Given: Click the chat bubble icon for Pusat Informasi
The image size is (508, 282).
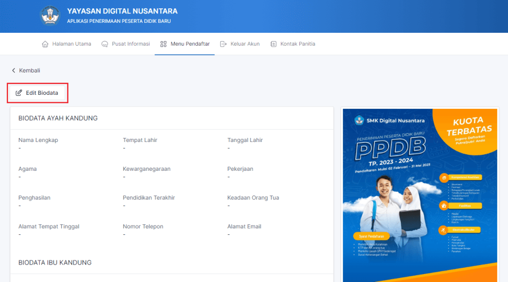Looking at the screenshot, I should click(x=105, y=44).
